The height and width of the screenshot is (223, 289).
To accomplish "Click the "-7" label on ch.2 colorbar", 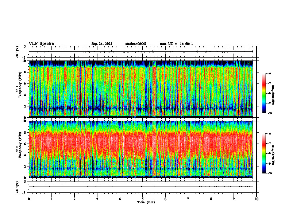I will (269, 144).
